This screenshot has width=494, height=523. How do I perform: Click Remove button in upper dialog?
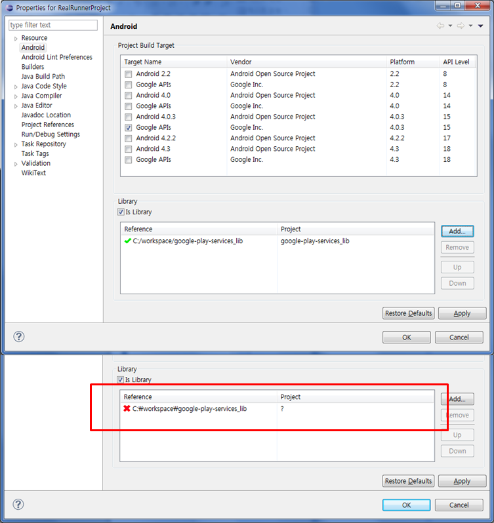[457, 248]
